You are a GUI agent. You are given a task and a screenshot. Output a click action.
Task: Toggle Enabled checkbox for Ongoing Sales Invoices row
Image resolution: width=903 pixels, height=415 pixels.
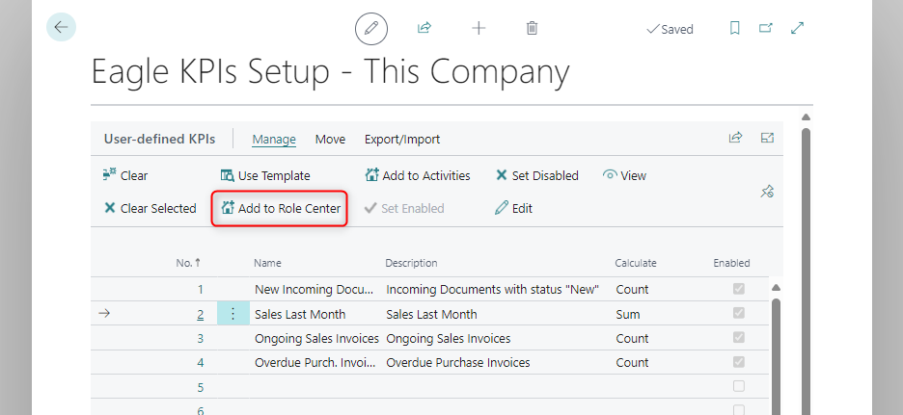pos(738,337)
